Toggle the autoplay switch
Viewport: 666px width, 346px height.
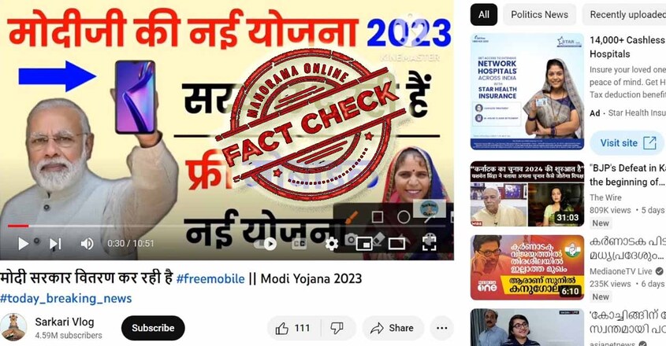click(x=266, y=244)
